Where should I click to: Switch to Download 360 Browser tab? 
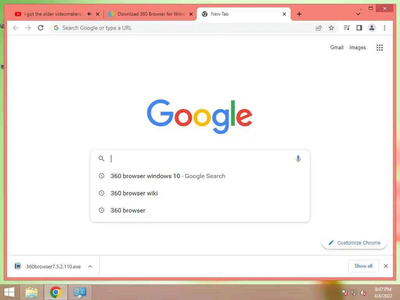151,14
